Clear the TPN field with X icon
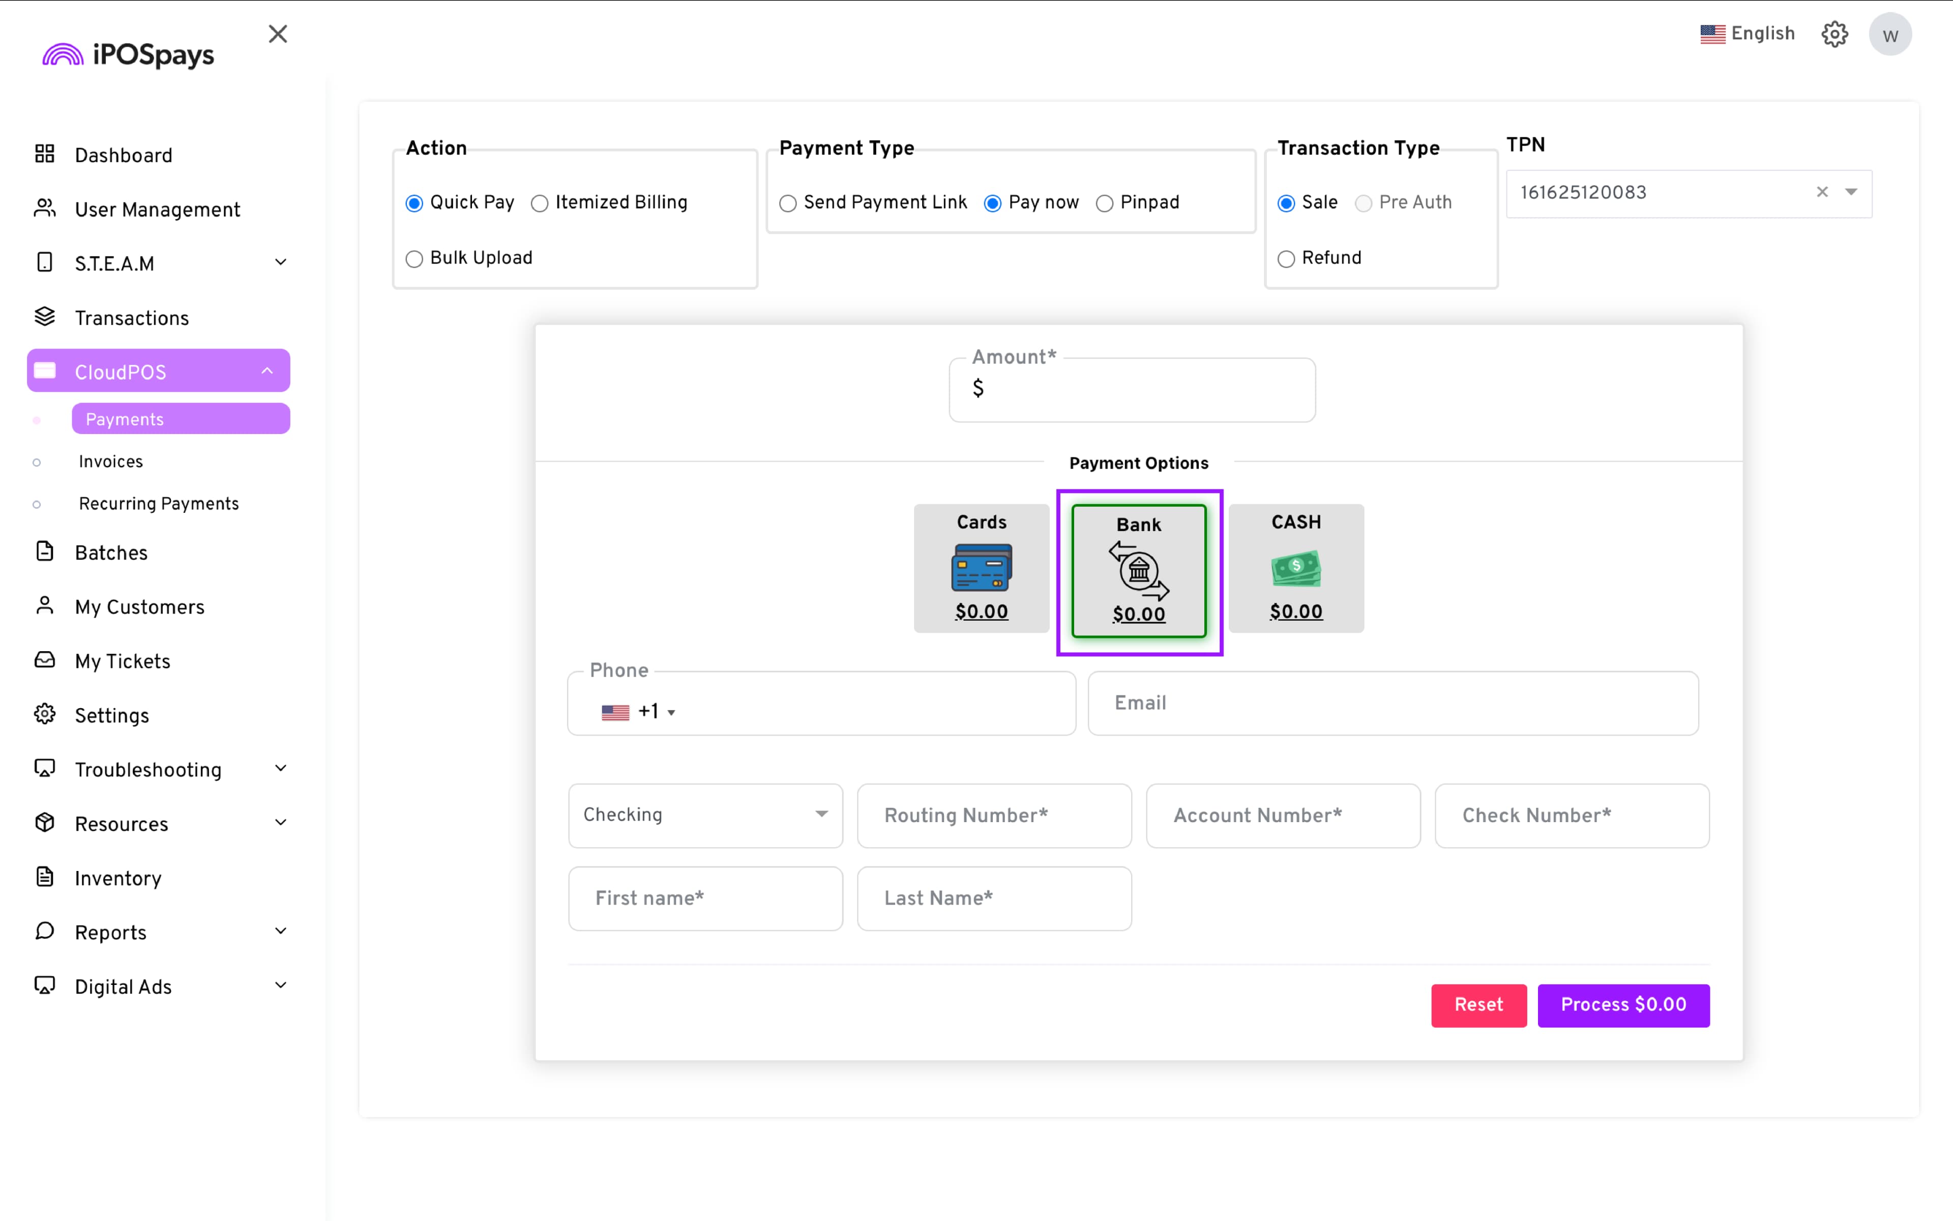The width and height of the screenshot is (1953, 1221). (1821, 192)
